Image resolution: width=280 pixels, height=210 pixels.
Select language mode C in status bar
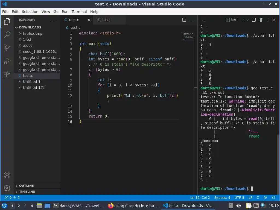258,198
